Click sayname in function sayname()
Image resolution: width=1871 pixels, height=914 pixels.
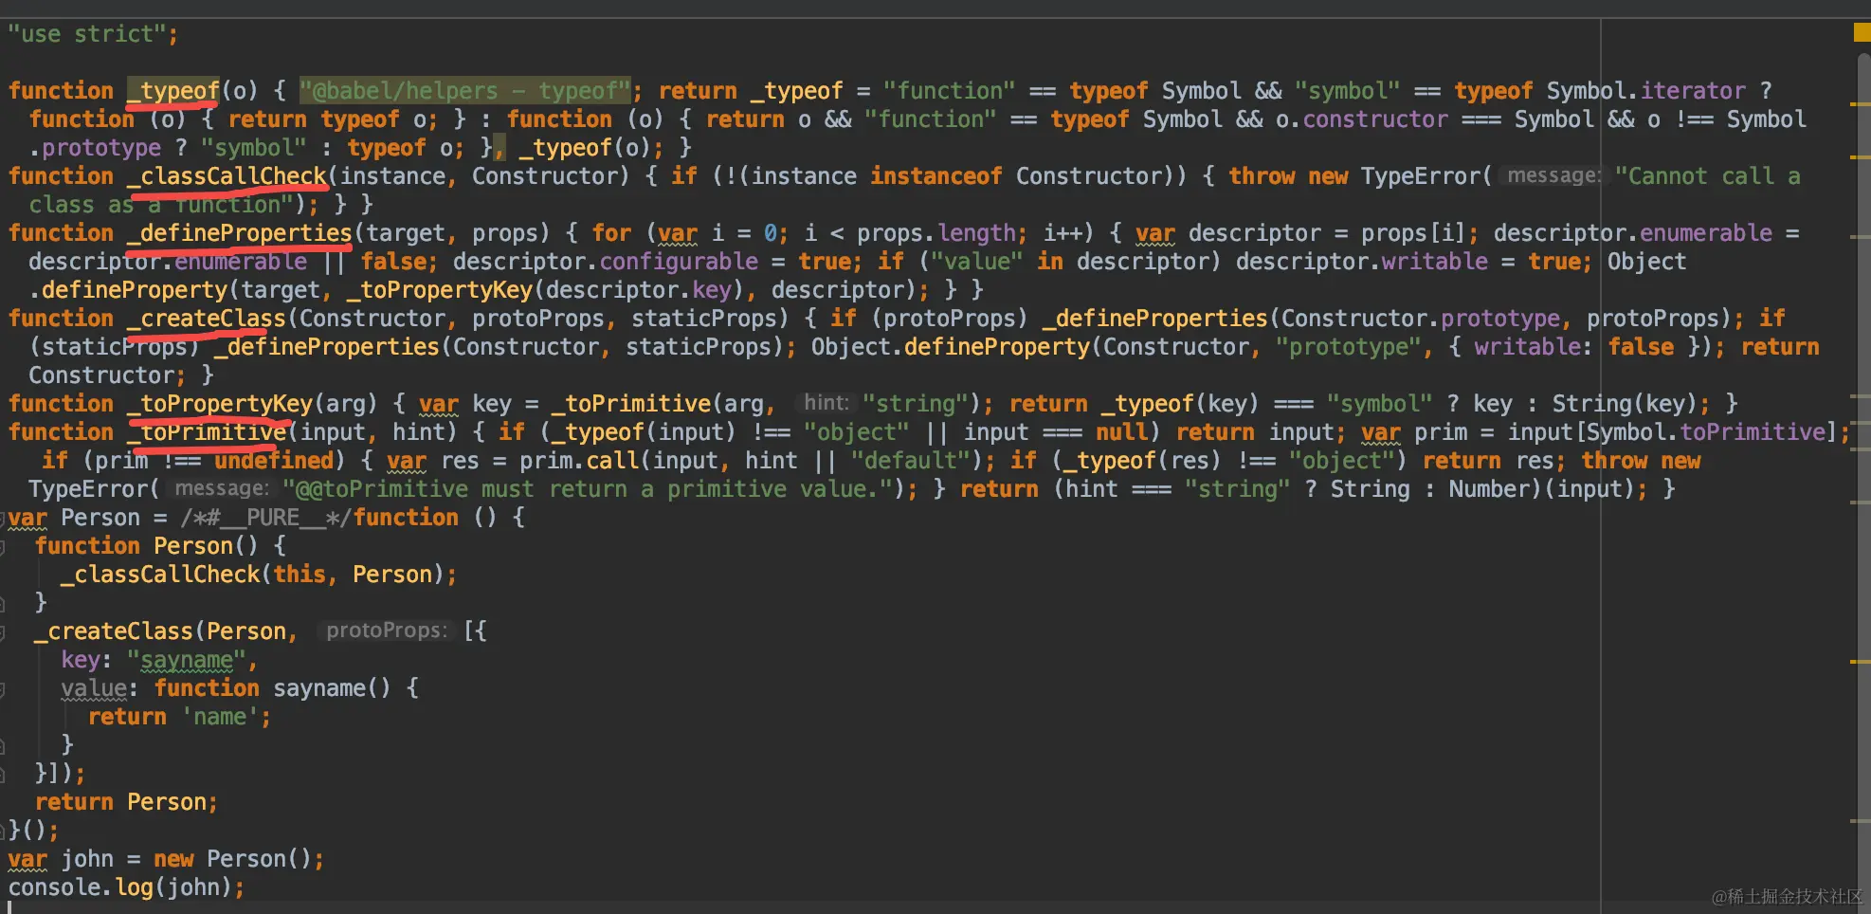(x=319, y=688)
